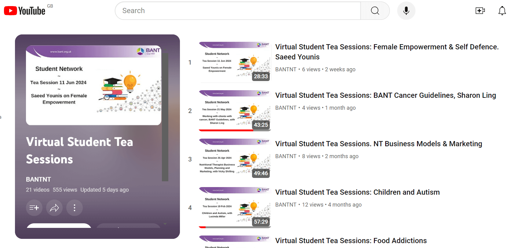This screenshot has height=248, width=508.
Task: Open the BANTNT channel under playlist title
Action: [x=38, y=179]
